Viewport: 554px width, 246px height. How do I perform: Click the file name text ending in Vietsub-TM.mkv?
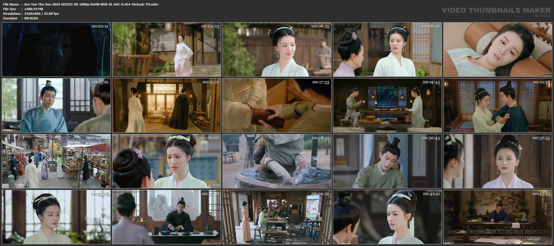pos(91,4)
